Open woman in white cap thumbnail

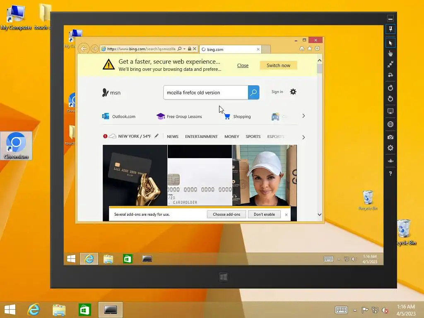[265, 175]
